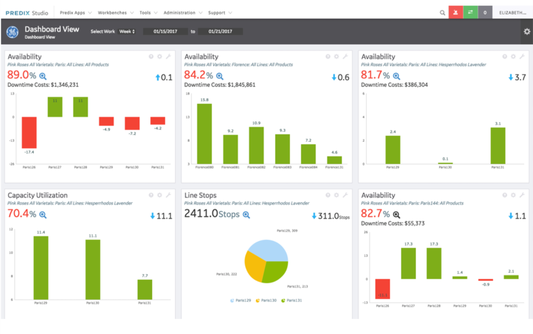Click the grey notification count badge

[485, 13]
